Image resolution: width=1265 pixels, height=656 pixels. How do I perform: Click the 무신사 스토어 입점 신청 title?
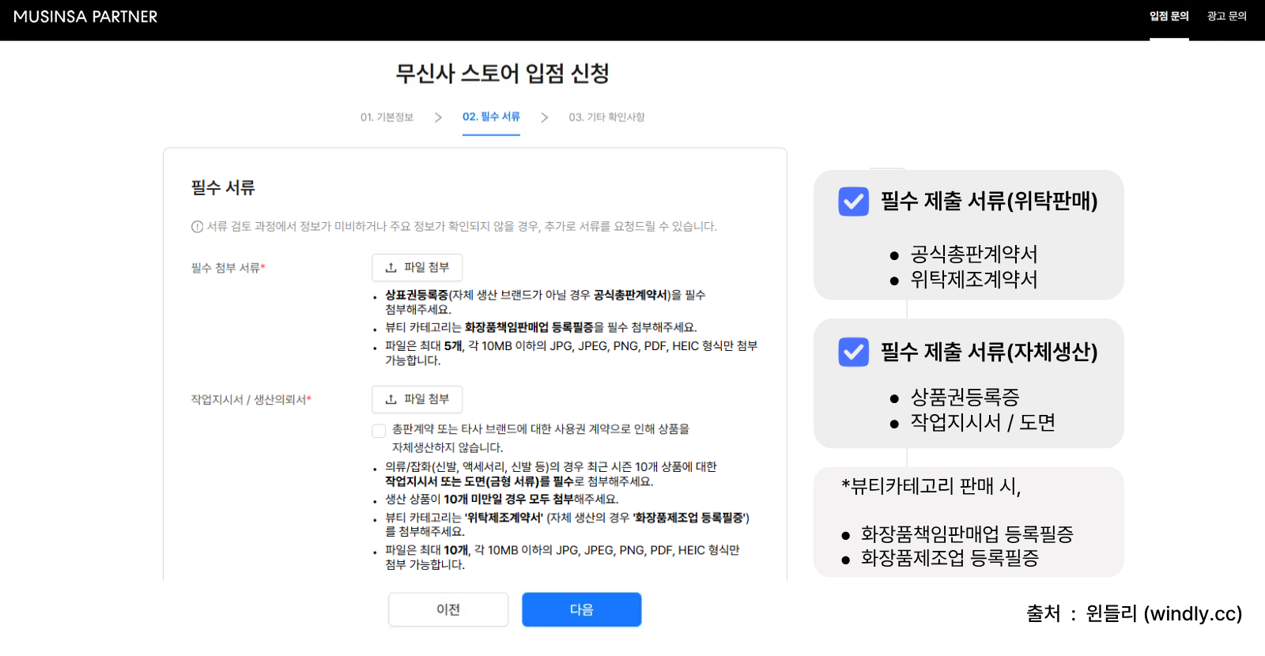(x=502, y=74)
